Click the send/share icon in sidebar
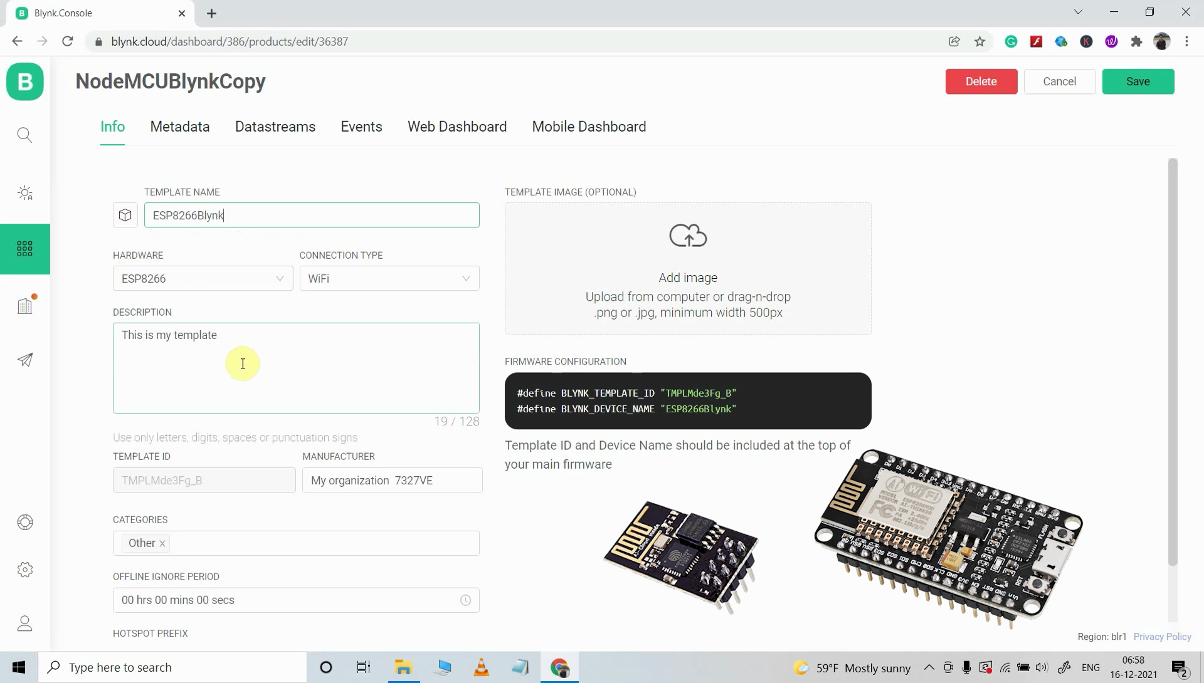Screen dimensions: 1204x683 click(x=24, y=359)
